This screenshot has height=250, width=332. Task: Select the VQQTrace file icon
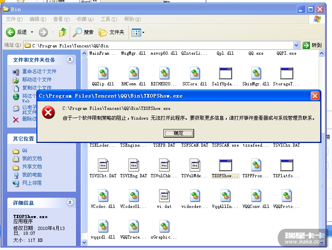click(x=133, y=226)
